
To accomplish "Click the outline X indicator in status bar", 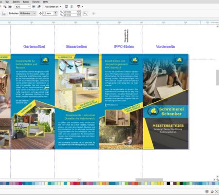I will [217, 192].
